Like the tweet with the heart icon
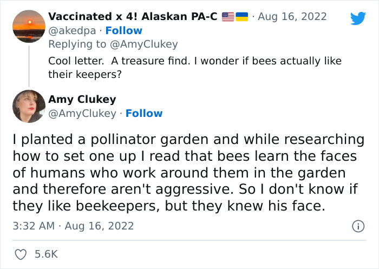Screen dimensions: 379x269 click(x=21, y=254)
